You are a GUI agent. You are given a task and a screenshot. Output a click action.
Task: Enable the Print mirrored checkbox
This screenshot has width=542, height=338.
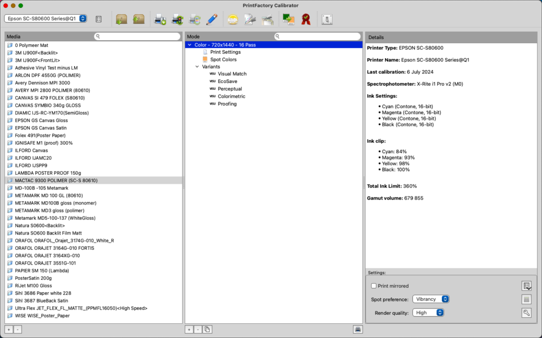pos(374,286)
